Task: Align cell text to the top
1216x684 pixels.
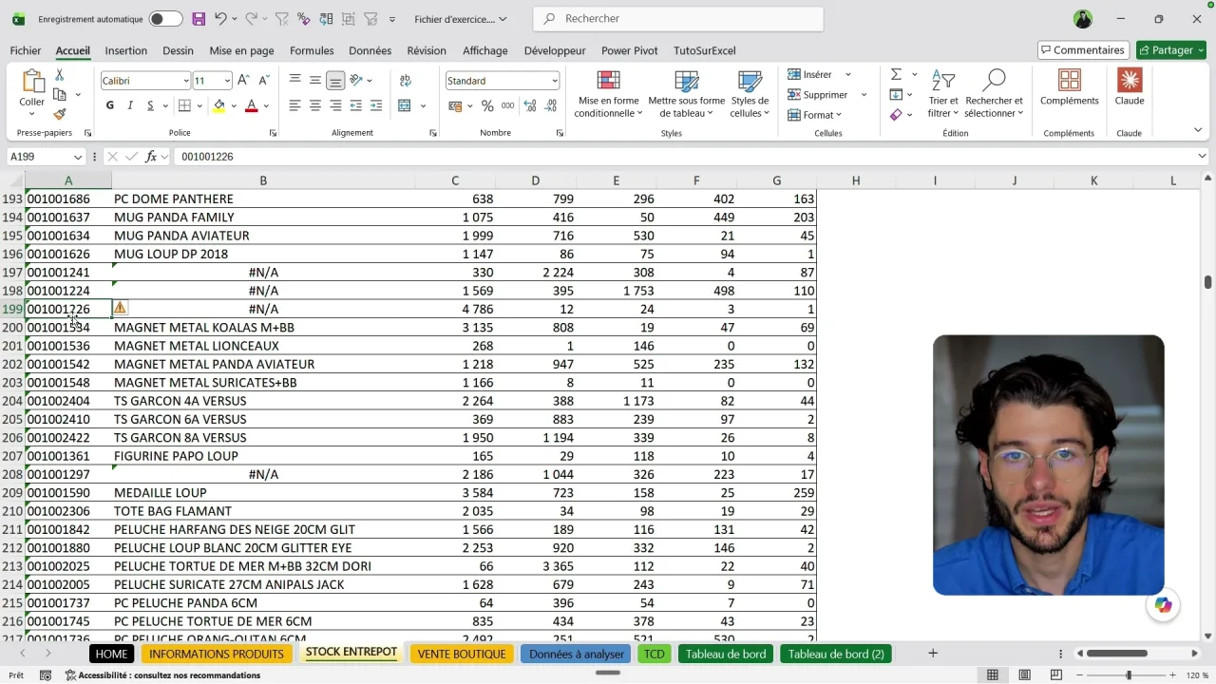Action: 295,81
